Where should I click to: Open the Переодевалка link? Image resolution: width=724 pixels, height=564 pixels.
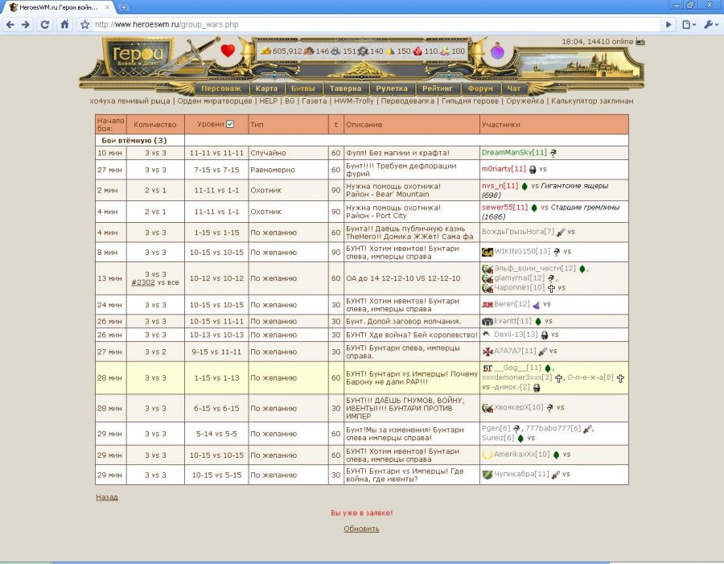407,101
